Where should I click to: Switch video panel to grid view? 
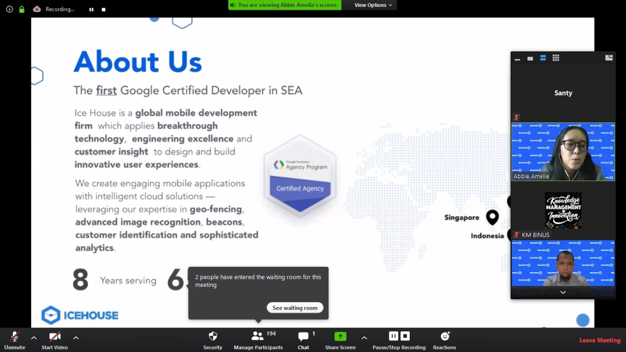click(x=556, y=58)
